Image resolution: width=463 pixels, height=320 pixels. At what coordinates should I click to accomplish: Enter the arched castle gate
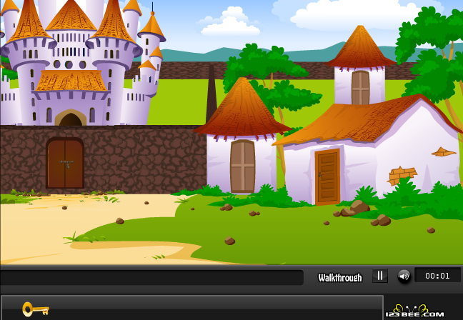(x=71, y=118)
